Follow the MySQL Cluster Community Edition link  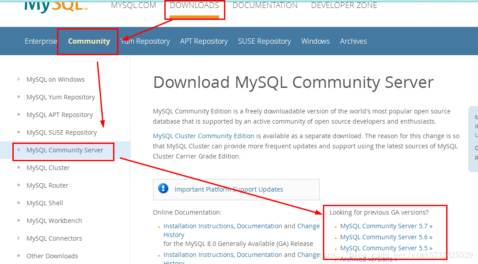[x=203, y=136]
